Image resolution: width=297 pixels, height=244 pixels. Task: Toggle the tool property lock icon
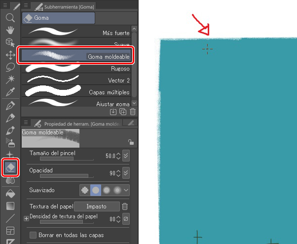[x=131, y=142]
